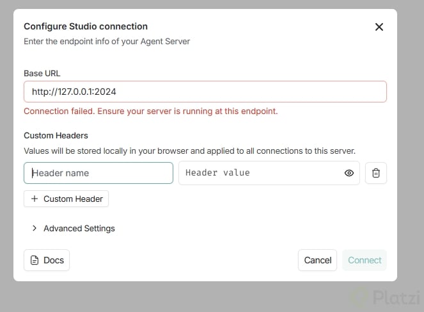Close the Configure Studio connection dialog
The width and height of the screenshot is (424, 312).
[379, 27]
